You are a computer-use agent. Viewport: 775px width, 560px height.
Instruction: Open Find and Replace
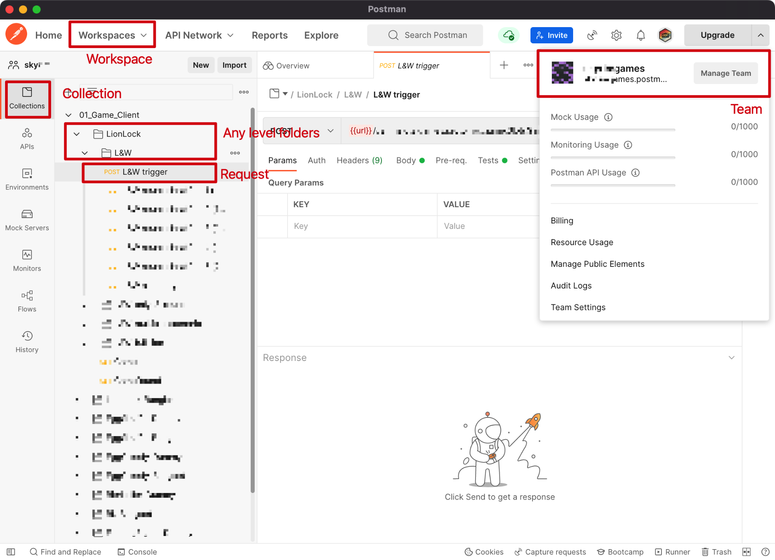(x=65, y=552)
